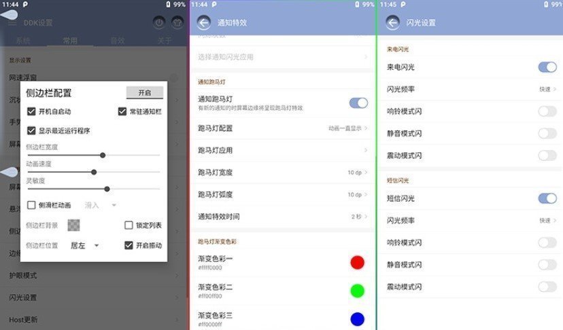Image resolution: width=563 pixels, height=330 pixels.
Task: Tap battery icon in 通知特效 status bar
Action: coord(357,4)
